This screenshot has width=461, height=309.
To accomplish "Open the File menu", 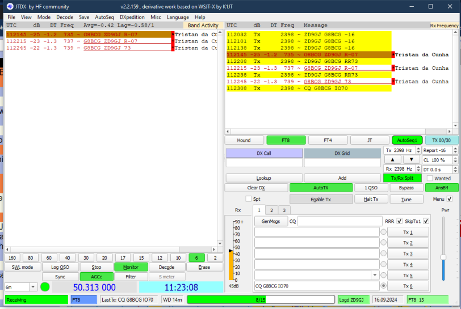I will click(x=11, y=18).
